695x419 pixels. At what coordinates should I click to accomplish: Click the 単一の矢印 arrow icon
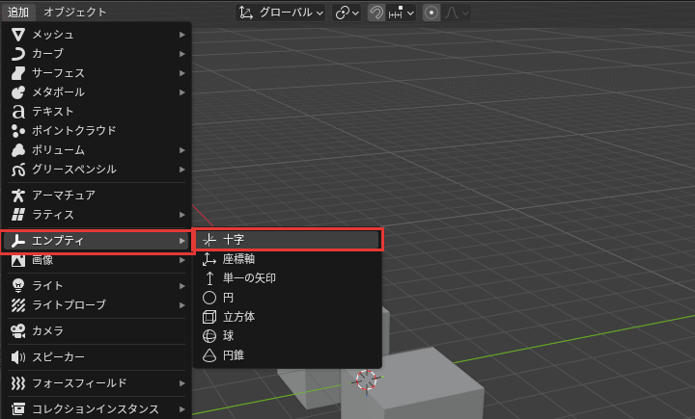(x=209, y=278)
